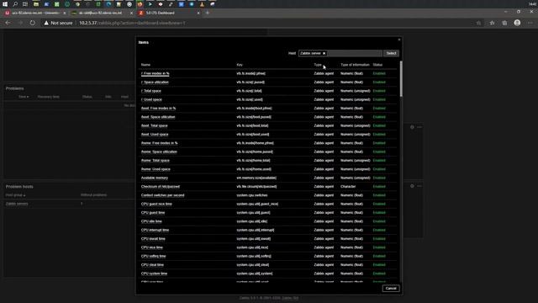Open the browser Favorites list
Screen dimensions: 538x303
pos(492,23)
